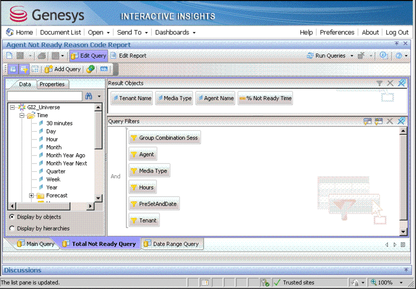The width and height of the screenshot is (416, 289).
Task: Click the Query Filters remove X icon
Action: [389, 121]
